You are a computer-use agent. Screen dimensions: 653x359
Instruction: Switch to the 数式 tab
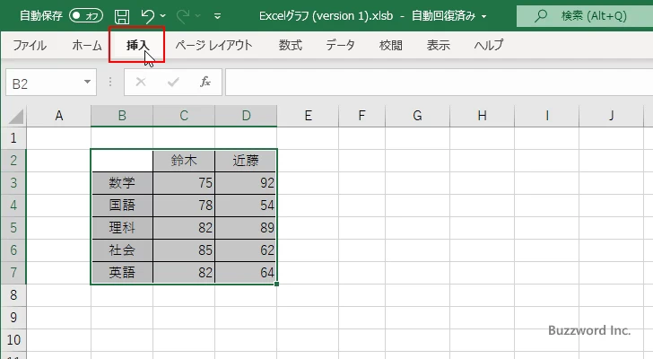(x=291, y=45)
